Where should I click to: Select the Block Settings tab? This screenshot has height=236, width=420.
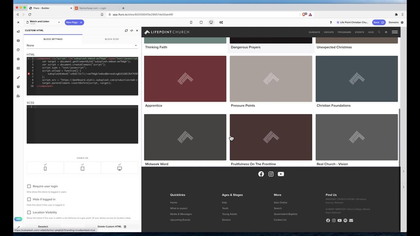53,39
